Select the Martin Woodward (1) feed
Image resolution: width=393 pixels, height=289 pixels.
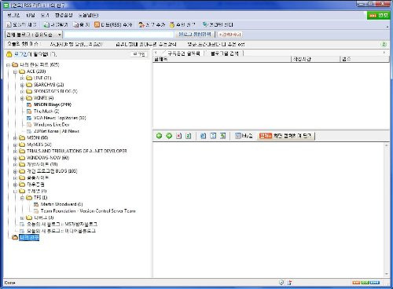62,204
